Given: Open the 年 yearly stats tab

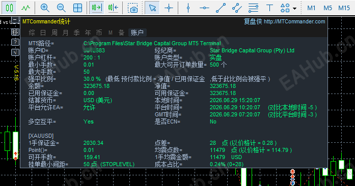Looking at the screenshot, I should (x=88, y=33).
